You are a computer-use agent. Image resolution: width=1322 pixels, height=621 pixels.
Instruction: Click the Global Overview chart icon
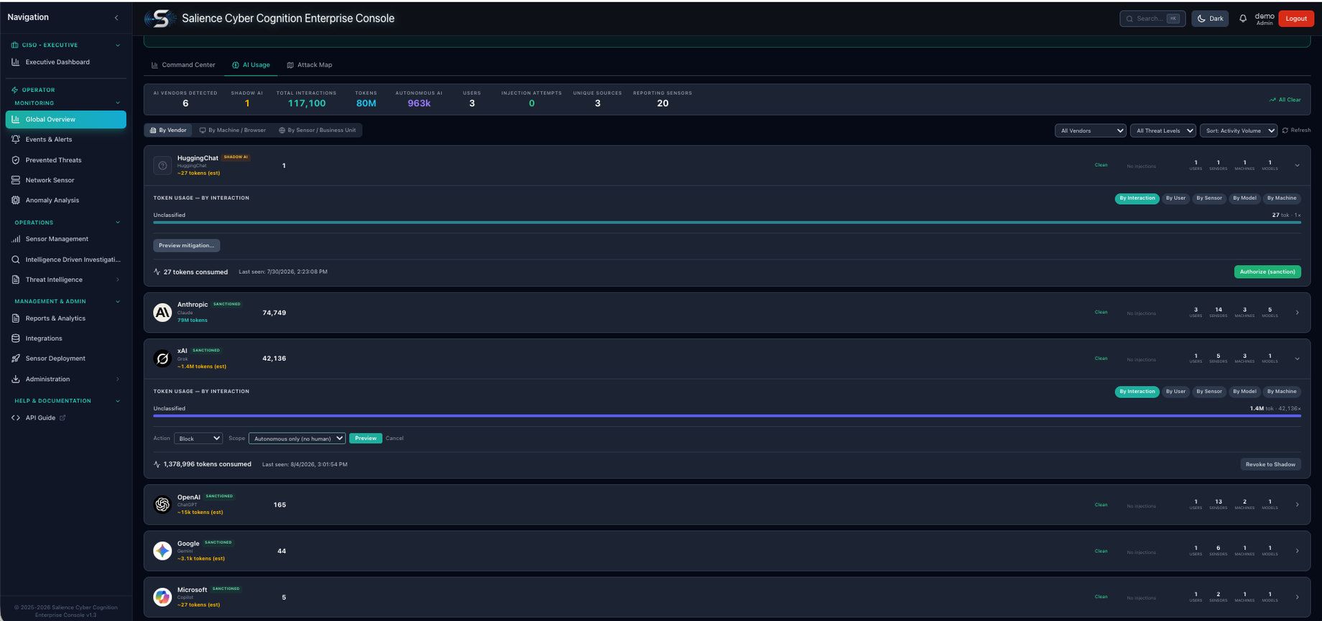tap(15, 119)
